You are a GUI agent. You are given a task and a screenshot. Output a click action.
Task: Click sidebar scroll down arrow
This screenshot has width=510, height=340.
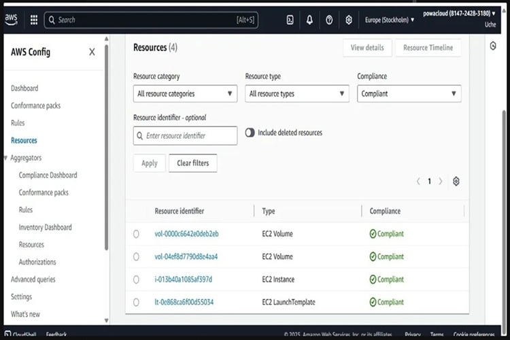tap(106, 320)
